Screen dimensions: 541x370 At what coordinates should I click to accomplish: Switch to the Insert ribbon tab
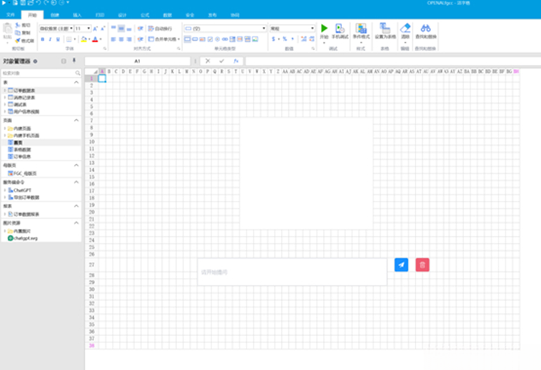tap(78, 15)
